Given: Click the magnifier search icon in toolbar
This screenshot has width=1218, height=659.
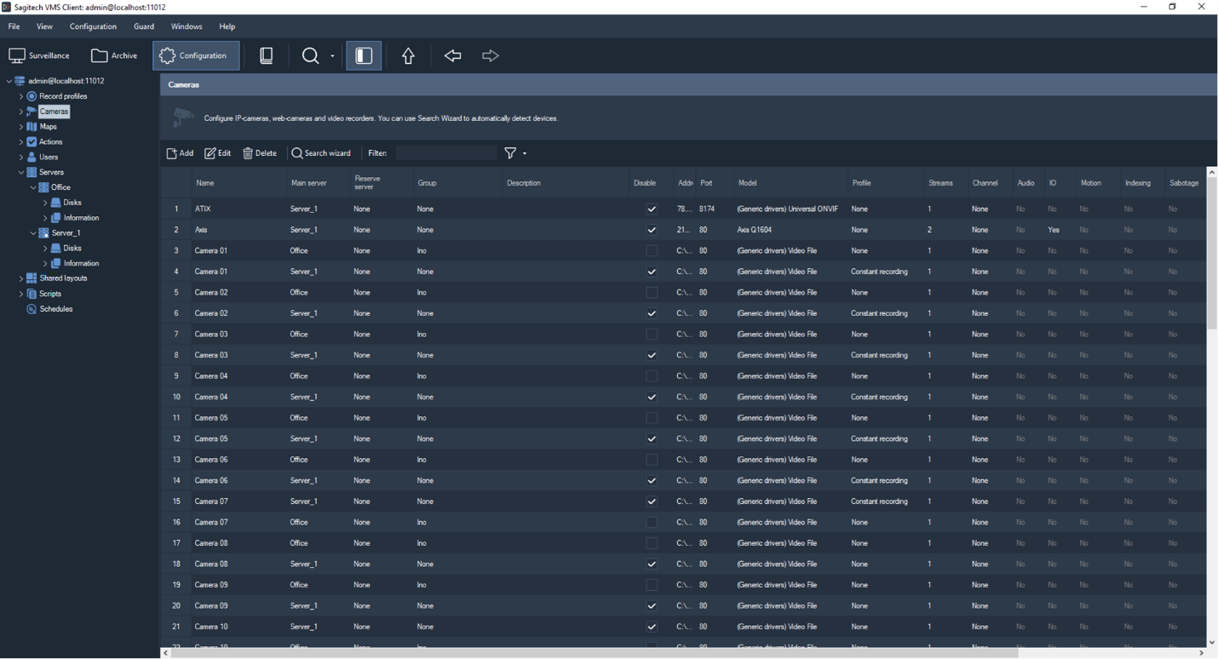Looking at the screenshot, I should pyautogui.click(x=311, y=56).
